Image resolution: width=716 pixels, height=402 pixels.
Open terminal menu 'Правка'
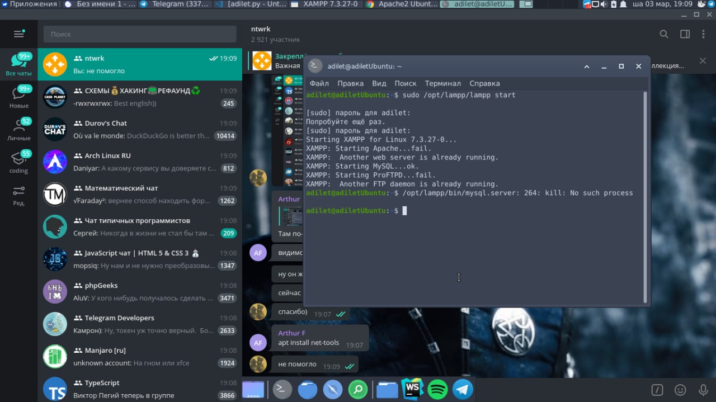click(x=350, y=83)
